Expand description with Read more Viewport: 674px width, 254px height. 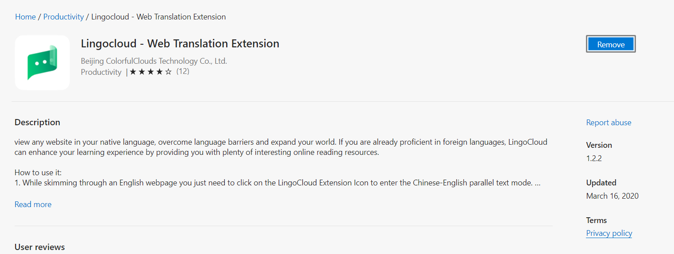[33, 204]
